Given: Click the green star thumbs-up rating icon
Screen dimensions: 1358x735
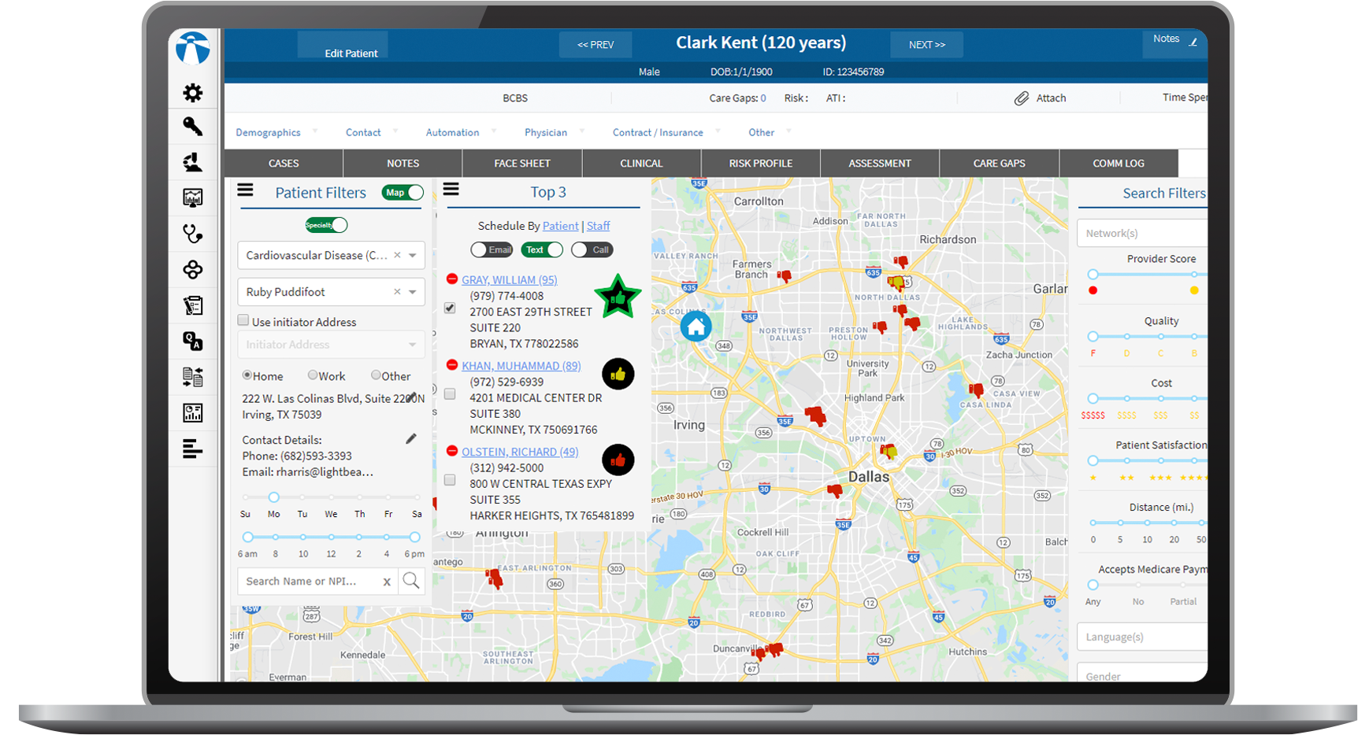Looking at the screenshot, I should [x=618, y=297].
